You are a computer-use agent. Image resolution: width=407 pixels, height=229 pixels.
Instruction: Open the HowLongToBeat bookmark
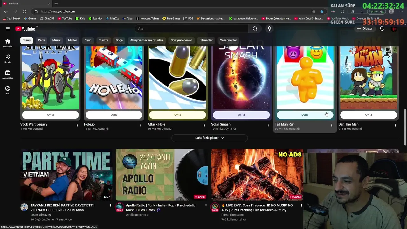pyautogui.click(x=147, y=19)
